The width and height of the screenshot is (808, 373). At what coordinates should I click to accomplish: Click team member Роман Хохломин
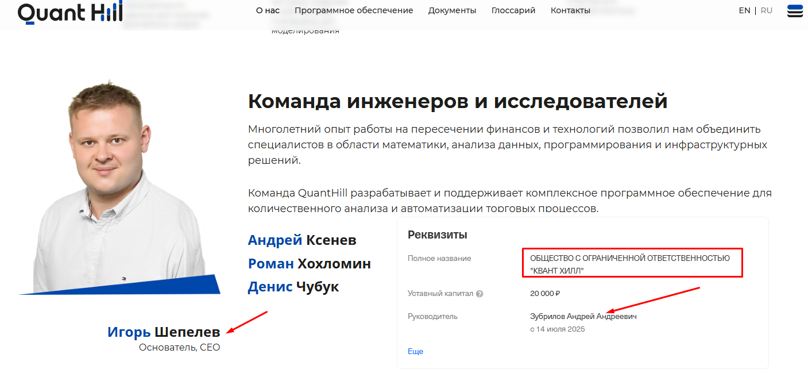[x=310, y=263]
